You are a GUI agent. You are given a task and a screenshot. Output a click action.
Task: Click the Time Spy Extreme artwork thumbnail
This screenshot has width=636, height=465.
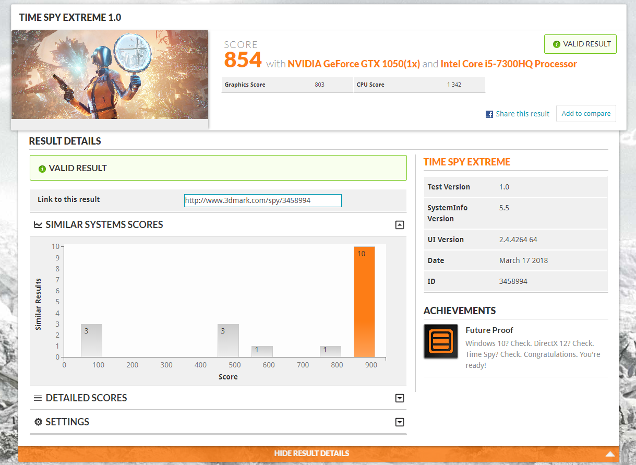[x=110, y=75]
